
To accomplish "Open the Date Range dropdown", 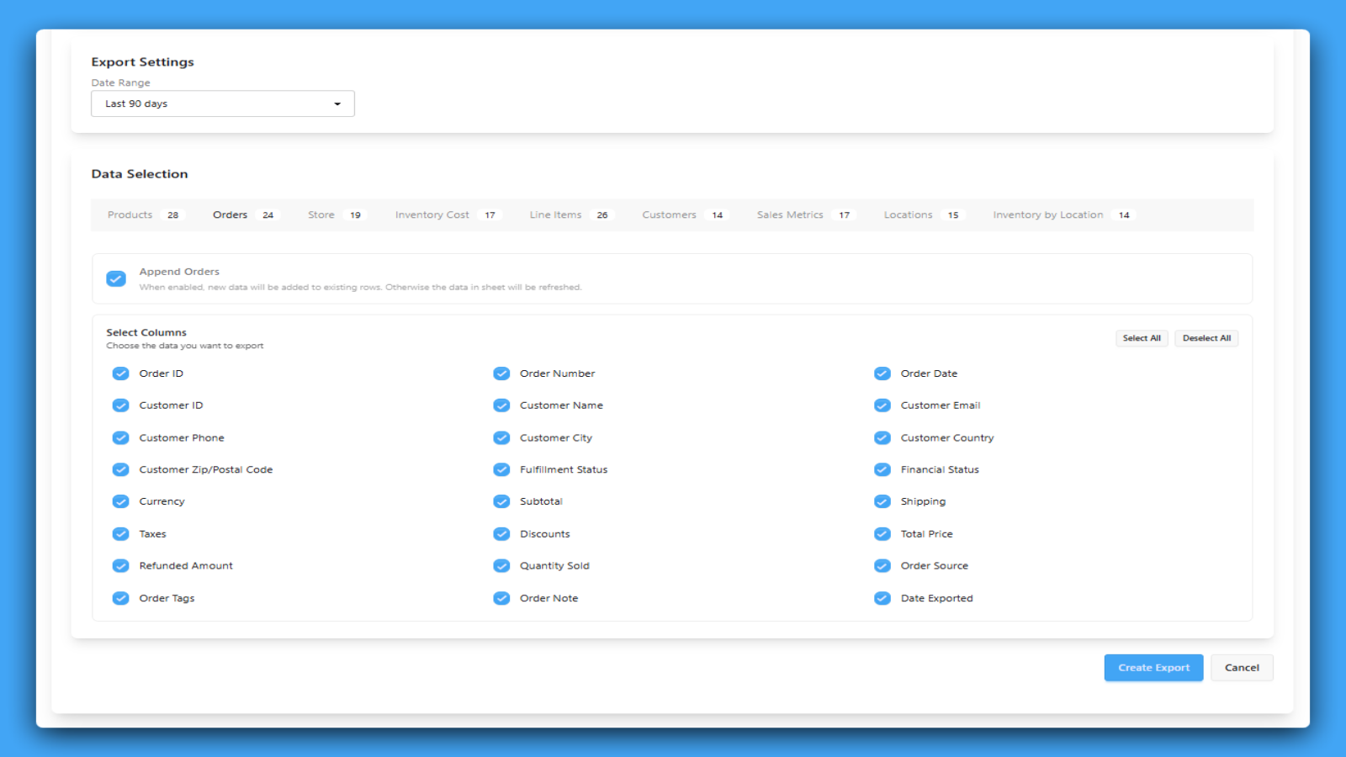I will point(222,103).
